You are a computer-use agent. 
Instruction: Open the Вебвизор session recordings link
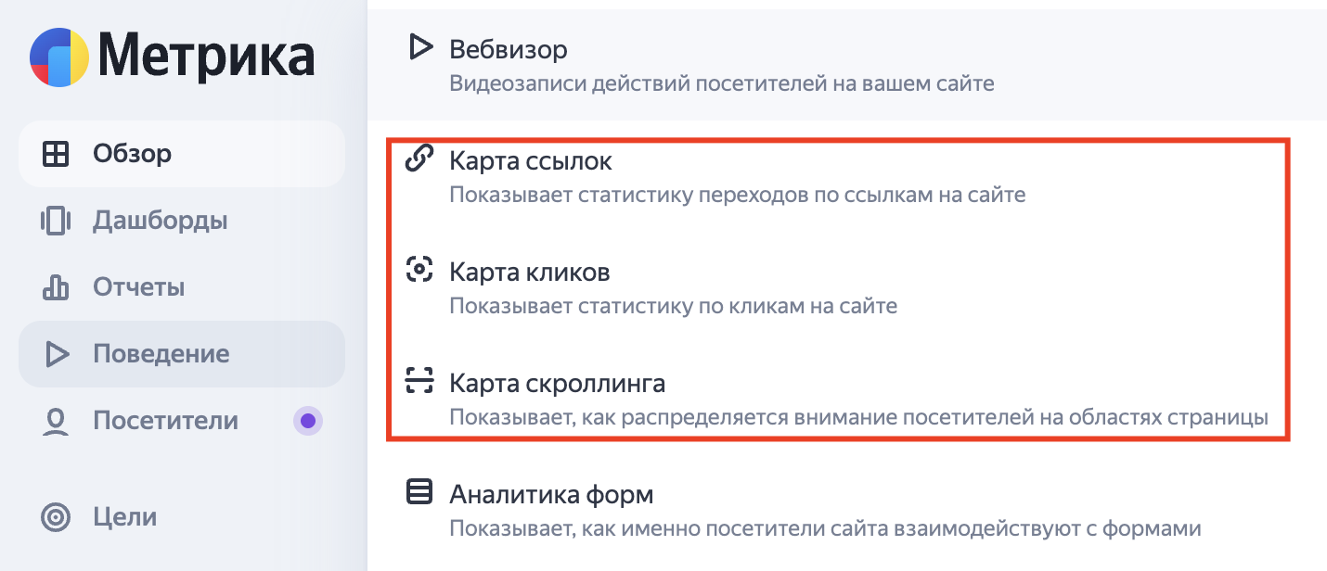pos(508,49)
